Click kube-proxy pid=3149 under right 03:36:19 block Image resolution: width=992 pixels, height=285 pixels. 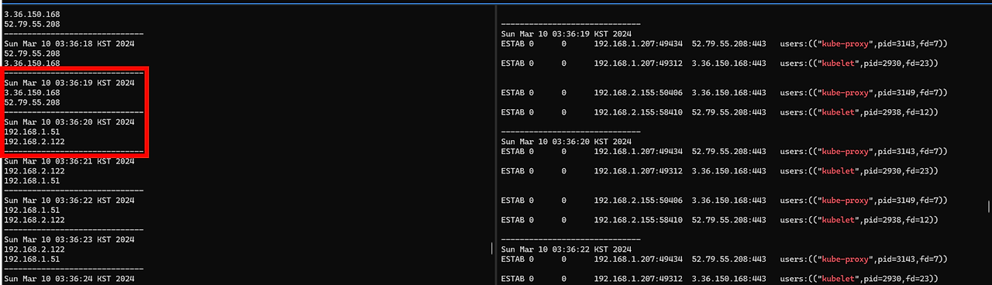coord(863,93)
